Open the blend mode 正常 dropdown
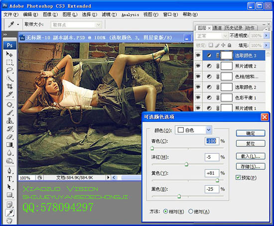Viewport: 274px width, 226px height. tap(211, 36)
